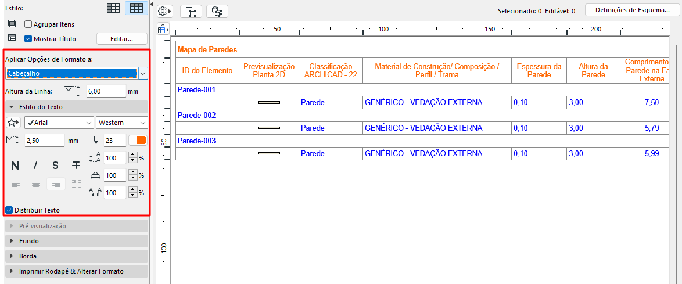The height and width of the screenshot is (284, 682).
Task: Click the text height 2,50 field
Action: (x=44, y=140)
